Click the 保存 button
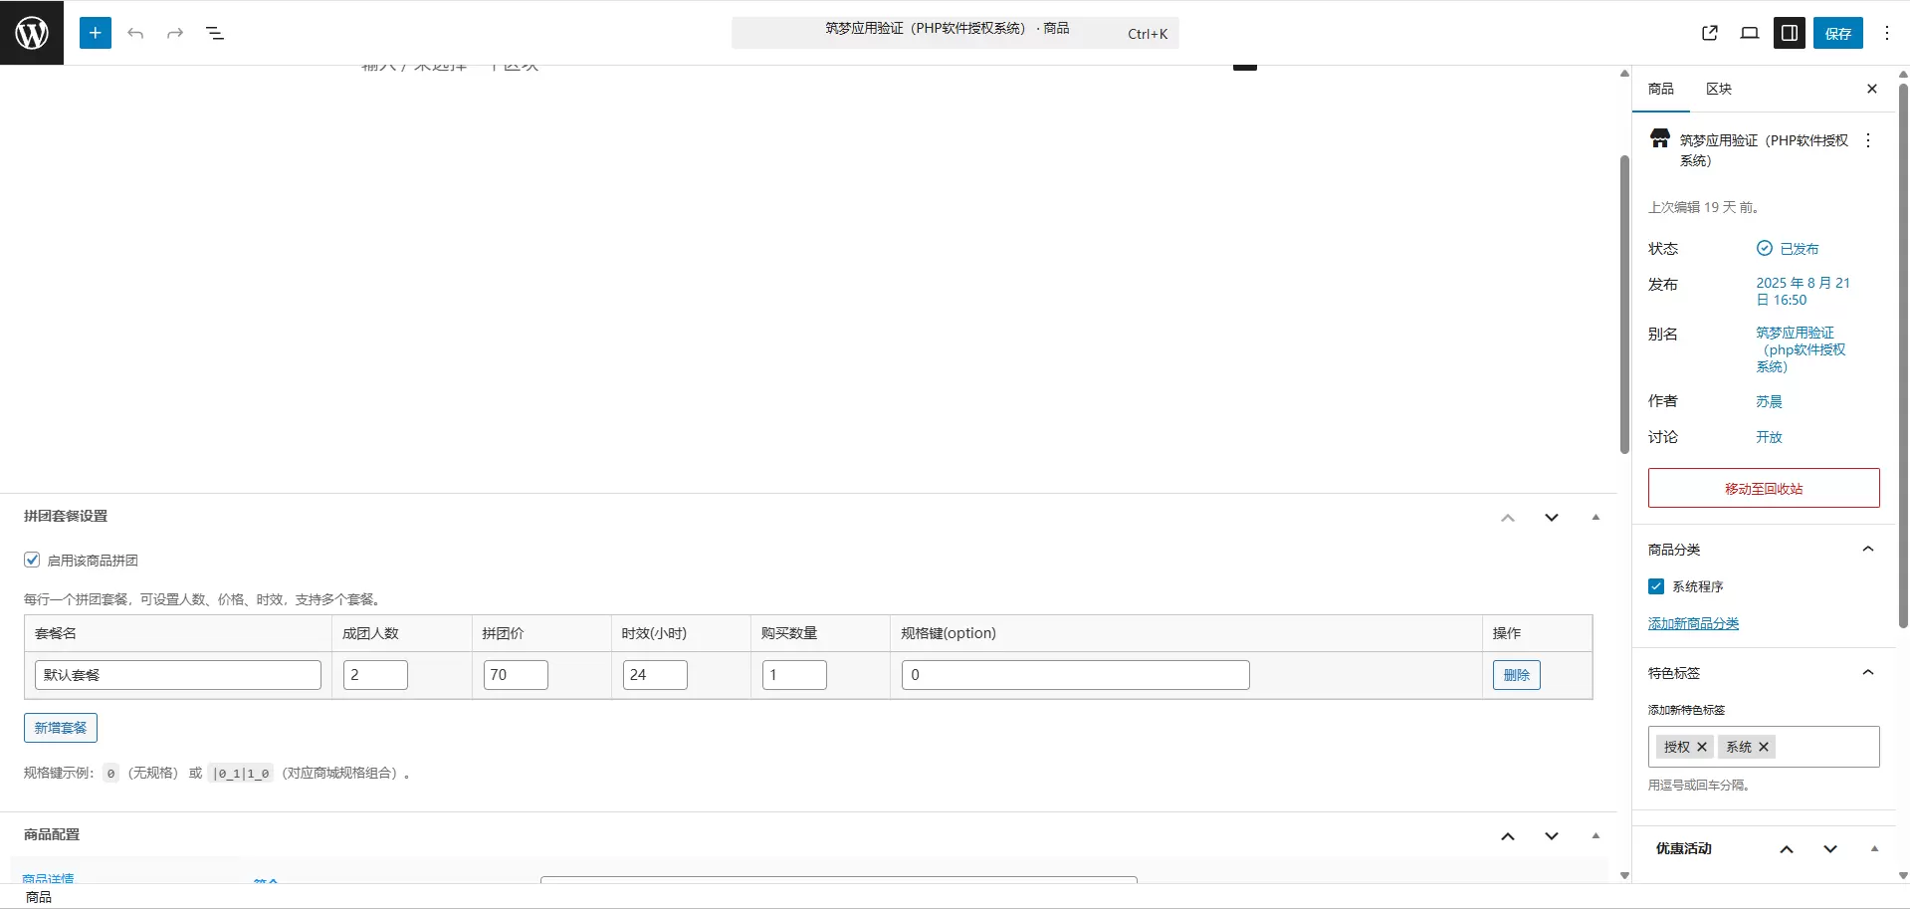This screenshot has width=1910, height=909. (x=1838, y=33)
